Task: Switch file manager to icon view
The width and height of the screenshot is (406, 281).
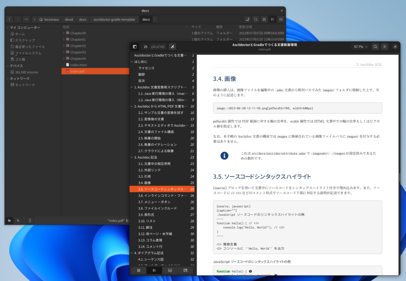Action: 264,19
